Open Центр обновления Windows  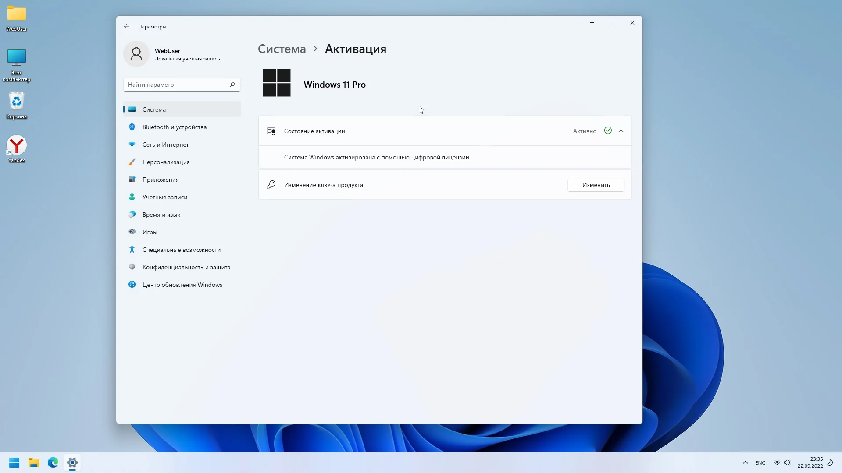[x=182, y=285]
